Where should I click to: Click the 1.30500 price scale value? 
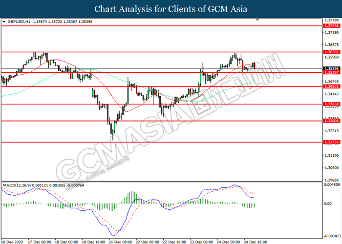[x=332, y=168]
